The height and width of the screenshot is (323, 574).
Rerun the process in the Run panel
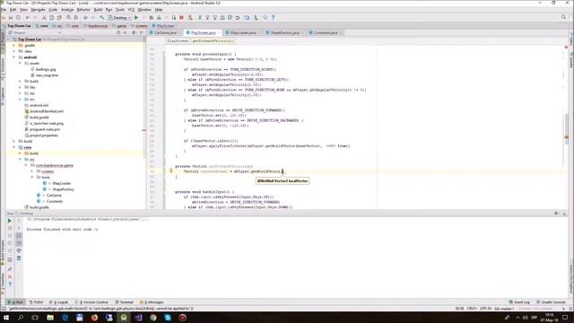(x=10, y=221)
